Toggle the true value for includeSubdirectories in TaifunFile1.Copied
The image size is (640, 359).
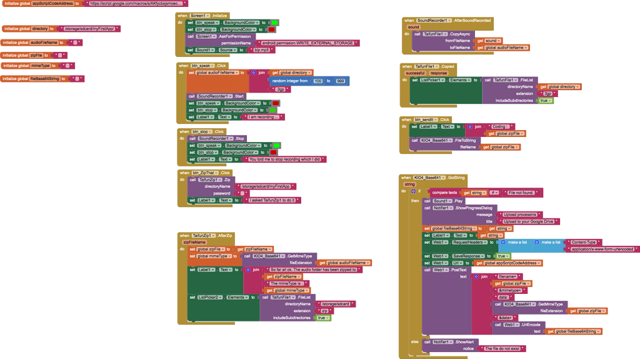543,101
